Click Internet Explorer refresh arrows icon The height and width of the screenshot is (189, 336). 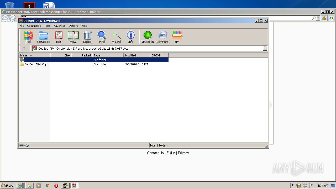[x=332, y=18]
